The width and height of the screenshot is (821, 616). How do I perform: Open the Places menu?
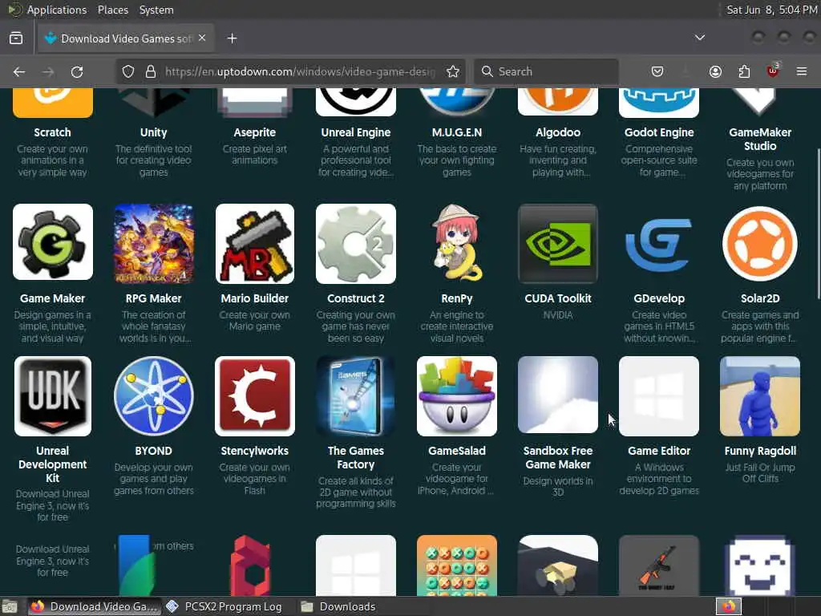112,10
